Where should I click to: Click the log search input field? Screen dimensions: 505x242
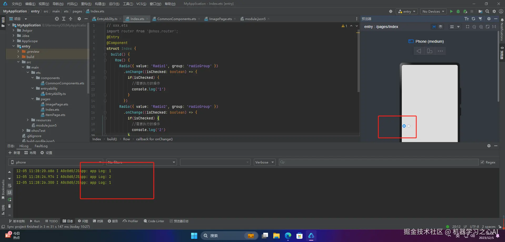point(379,162)
